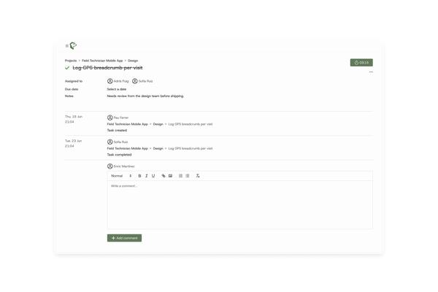
Task: Insert an image using the image icon
Action: tap(170, 176)
